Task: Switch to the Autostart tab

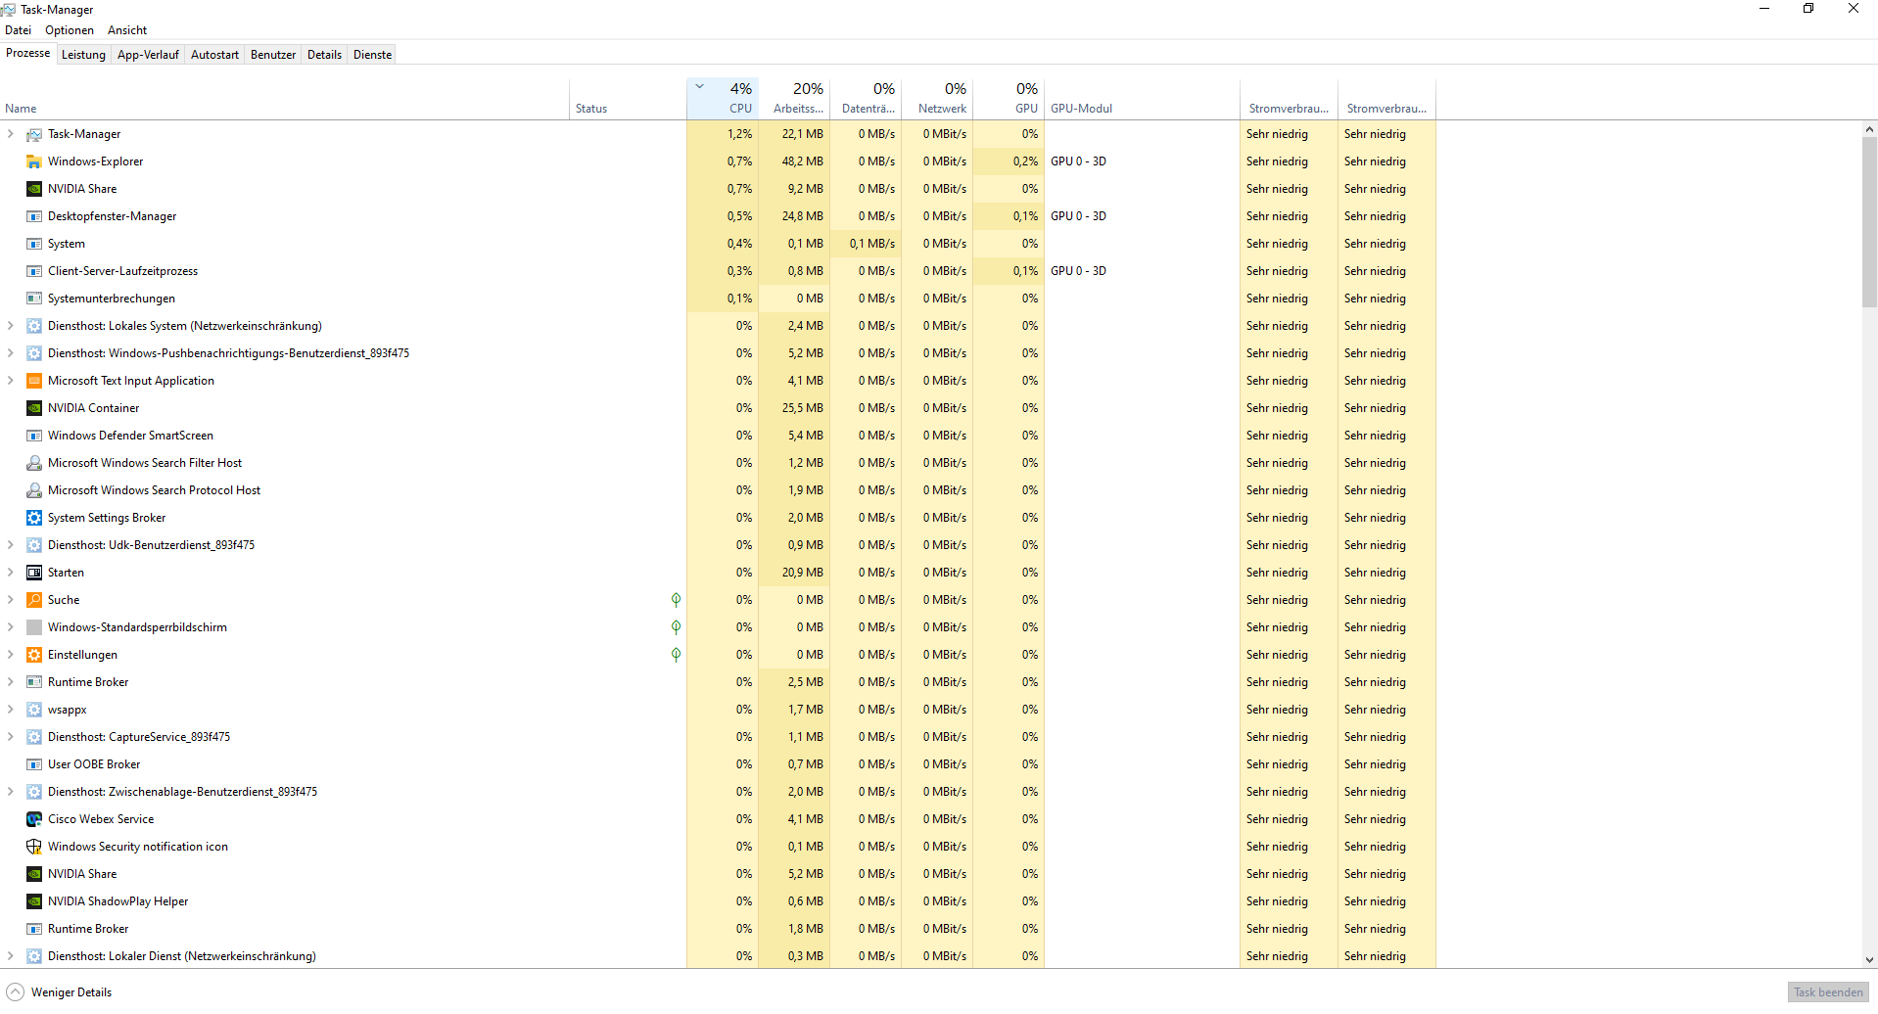Action: point(214,55)
